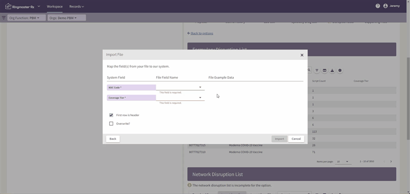Open the help question mark icon

coord(378,6)
